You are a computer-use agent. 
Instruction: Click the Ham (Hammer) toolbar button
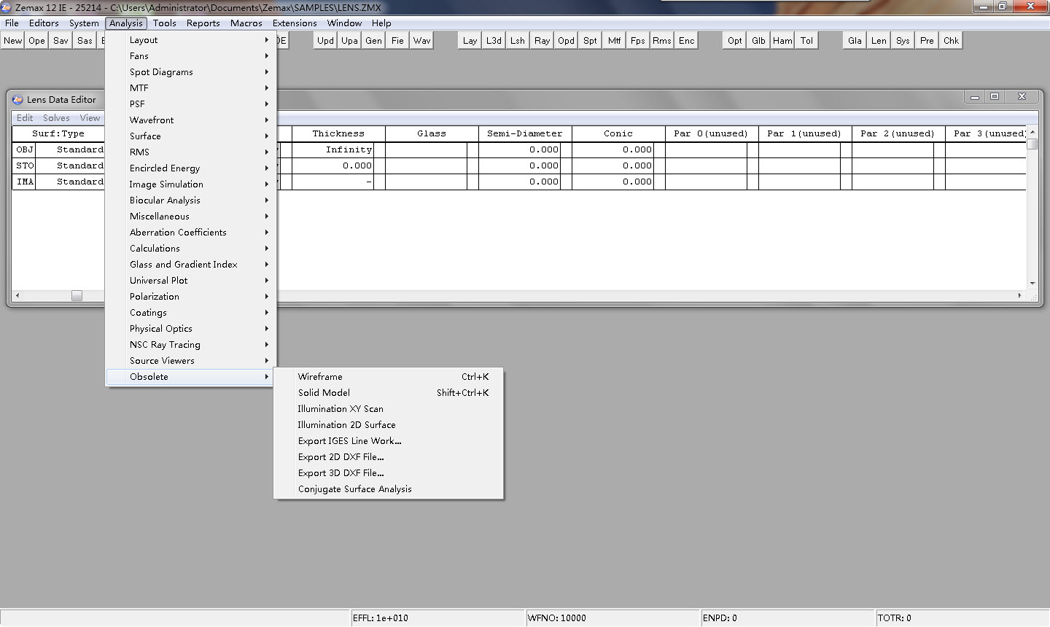pyautogui.click(x=783, y=41)
